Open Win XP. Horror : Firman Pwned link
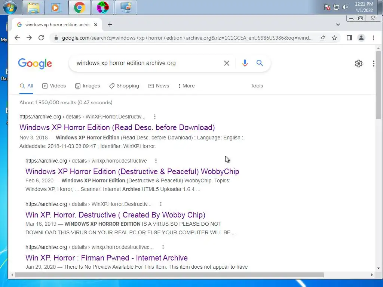The image size is (383, 287). pyautogui.click(x=107, y=258)
